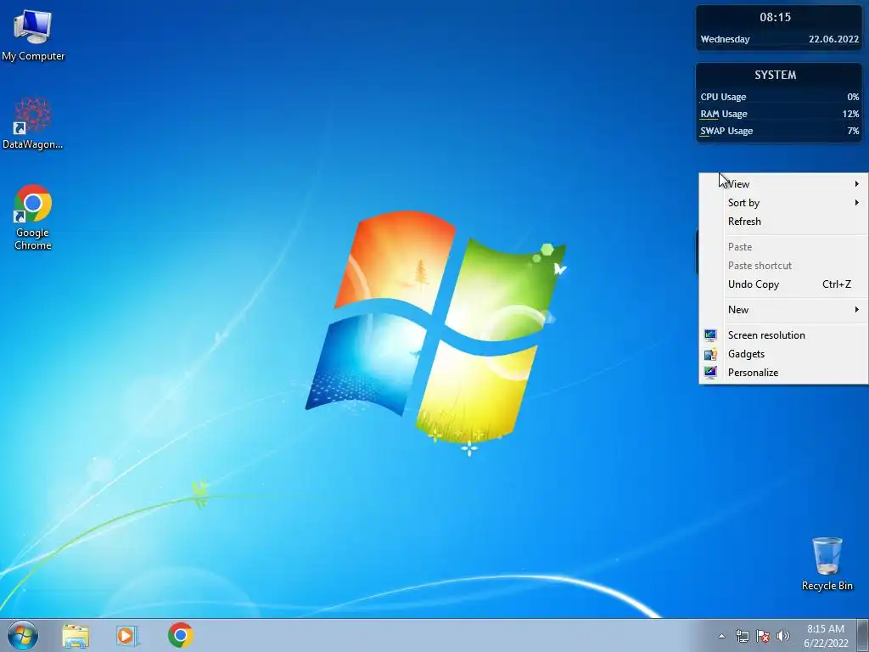Choose Refresh from the context menu
The width and height of the screenshot is (869, 652).
(783, 222)
